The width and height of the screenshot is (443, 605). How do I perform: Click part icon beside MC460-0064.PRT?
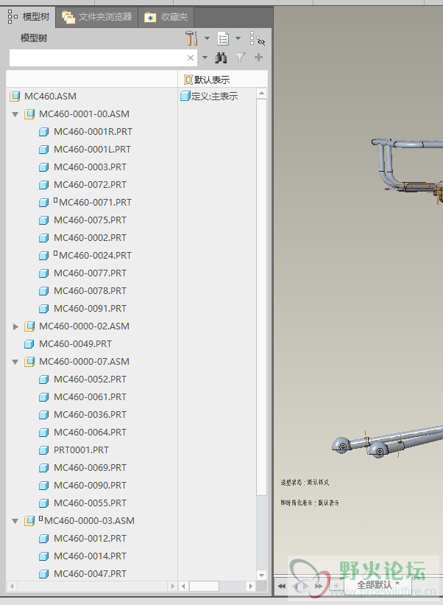[44, 433]
